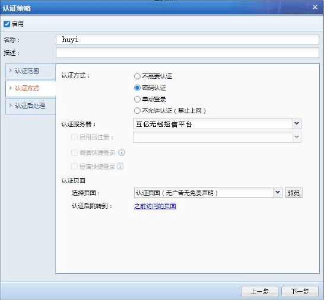
Task: Expand the 启用自注册 dropdown arrow
Action: (297, 138)
